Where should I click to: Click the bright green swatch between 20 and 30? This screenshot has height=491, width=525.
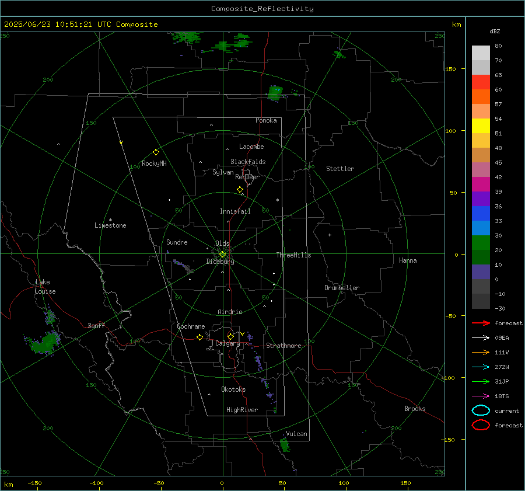(481, 242)
